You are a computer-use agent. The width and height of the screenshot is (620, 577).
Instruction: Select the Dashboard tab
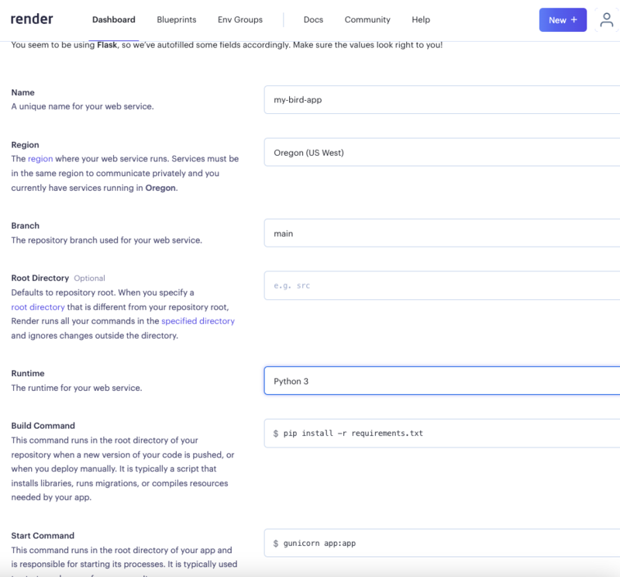pyautogui.click(x=113, y=20)
